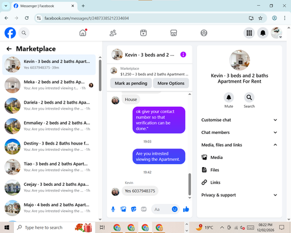Open Chrome three-dot menu
The height and width of the screenshot is (233, 291).
[285, 18]
